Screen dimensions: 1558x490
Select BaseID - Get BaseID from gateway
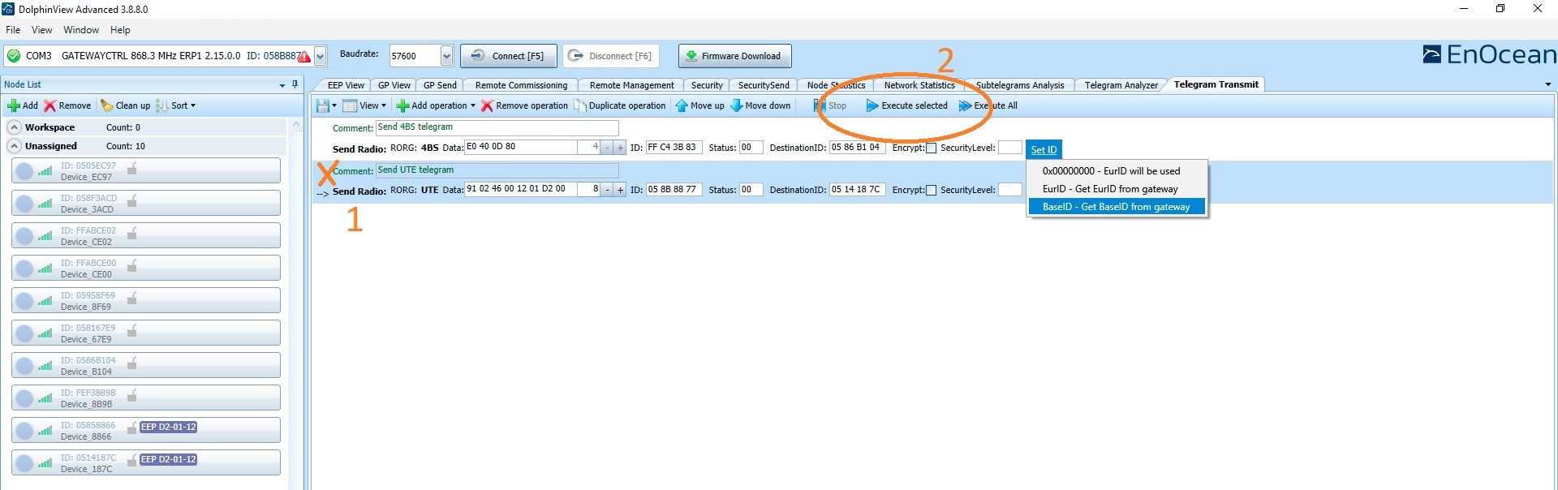tap(1117, 207)
